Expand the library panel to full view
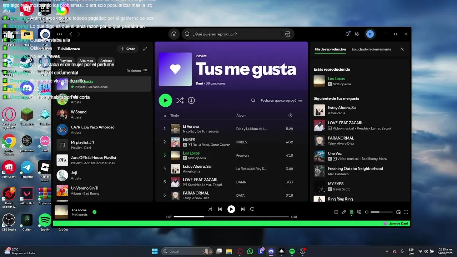The image size is (457, 257). point(145,49)
